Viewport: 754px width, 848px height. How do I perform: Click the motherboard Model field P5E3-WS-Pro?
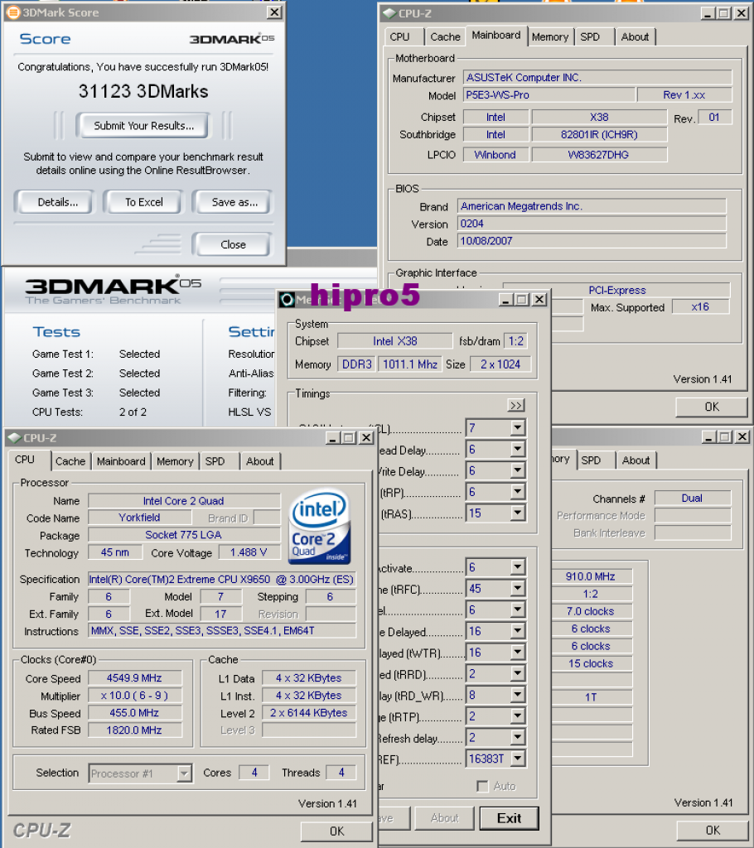pos(549,95)
